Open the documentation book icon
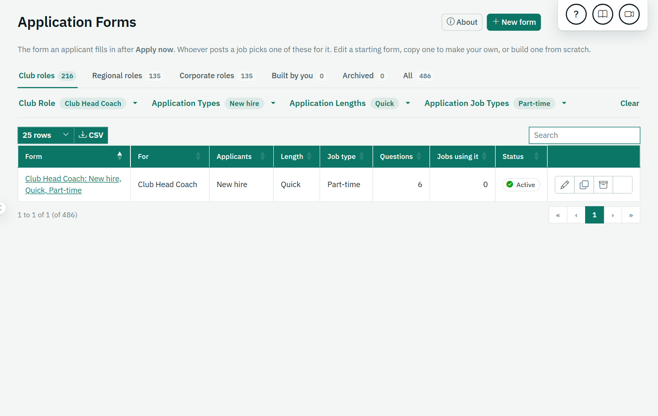 [x=603, y=14]
